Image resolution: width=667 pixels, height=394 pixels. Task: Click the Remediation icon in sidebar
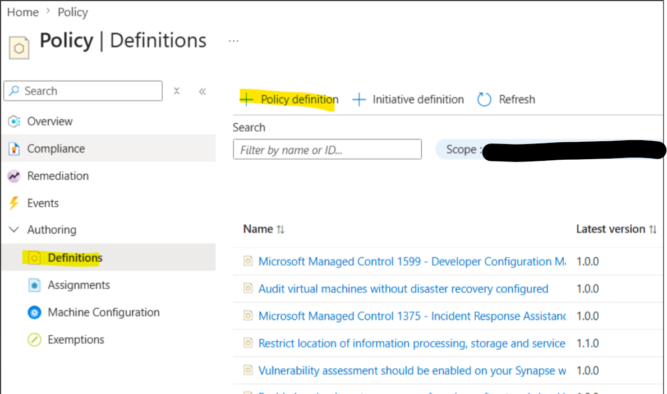(x=14, y=176)
